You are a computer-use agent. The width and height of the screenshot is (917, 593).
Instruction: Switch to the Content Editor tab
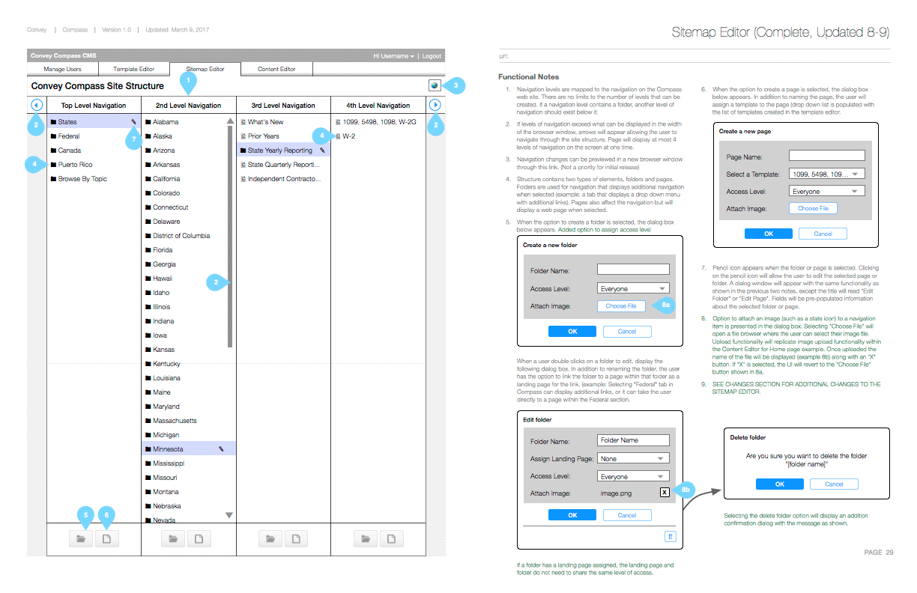tap(276, 69)
